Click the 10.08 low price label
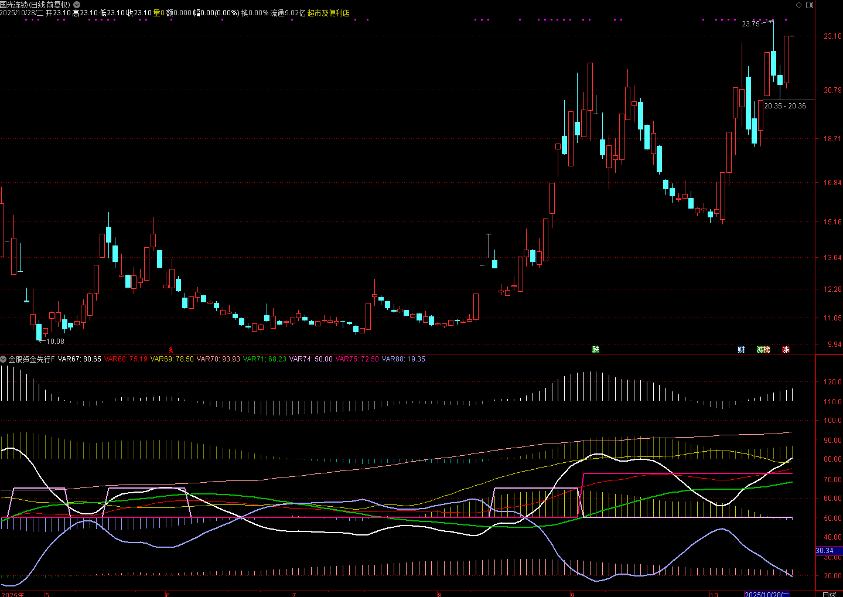843x597 pixels. click(x=55, y=342)
